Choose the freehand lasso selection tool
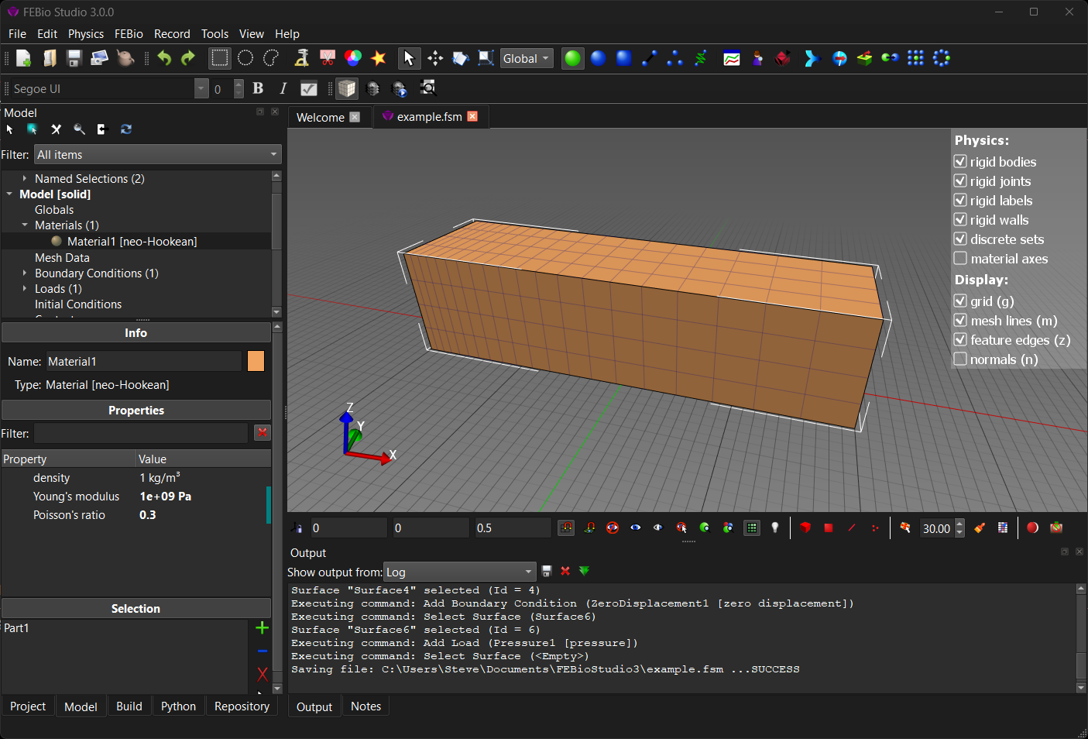 click(271, 58)
